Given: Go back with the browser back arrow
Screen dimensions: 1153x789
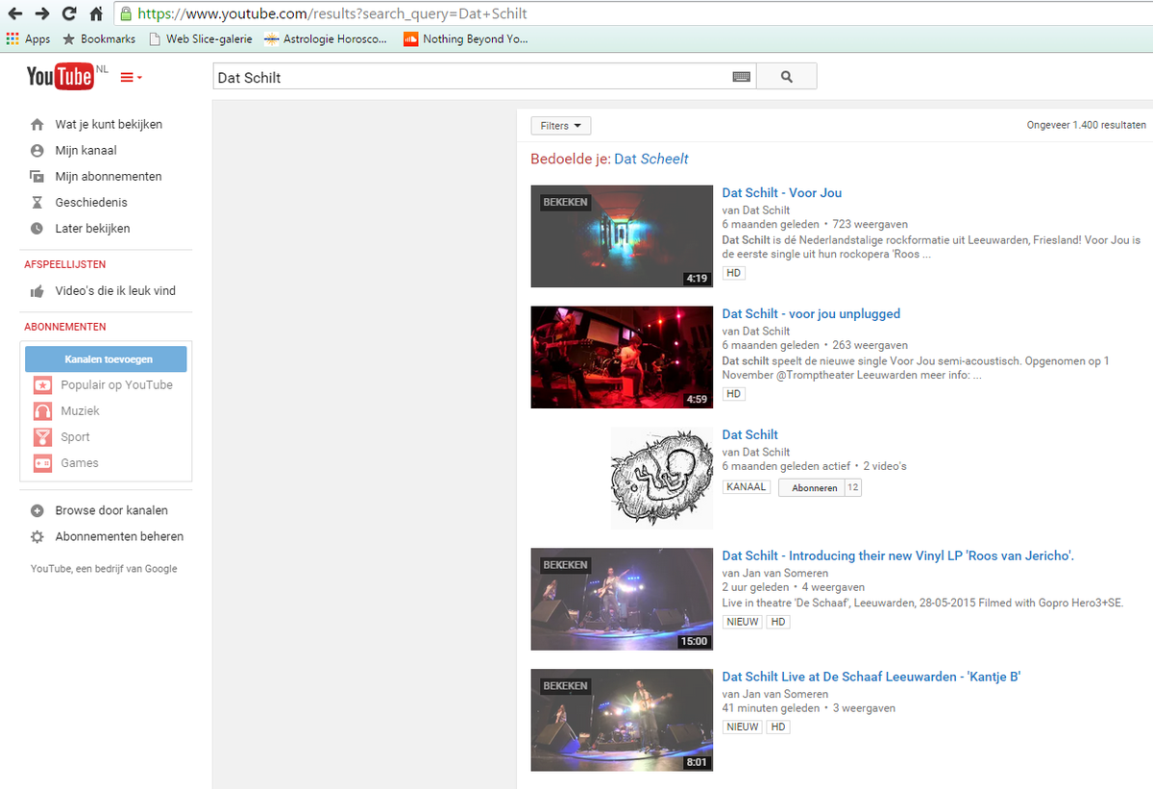Looking at the screenshot, I should pyautogui.click(x=15, y=14).
